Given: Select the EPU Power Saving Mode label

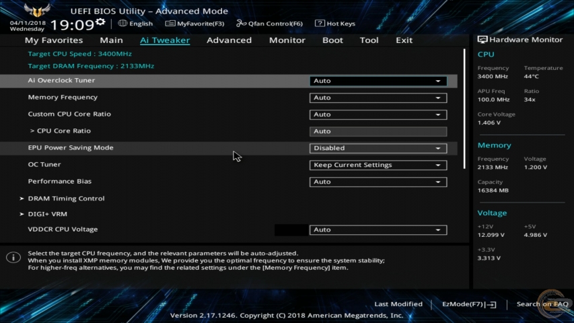Looking at the screenshot, I should coord(71,147).
